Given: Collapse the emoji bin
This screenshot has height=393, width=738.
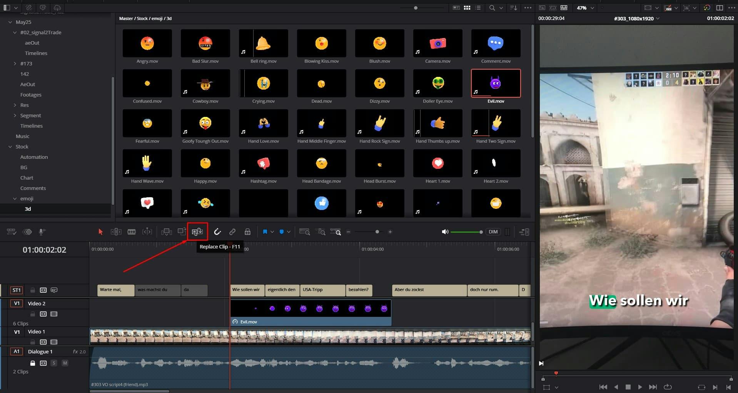Looking at the screenshot, I should pyautogui.click(x=15, y=199).
